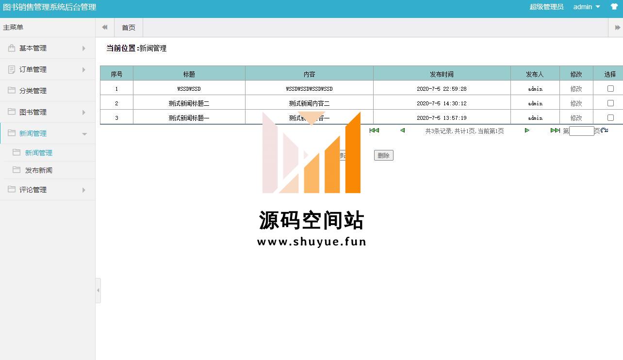623x360 pixels.
Task: Go to first page icon
Action: pos(374,130)
